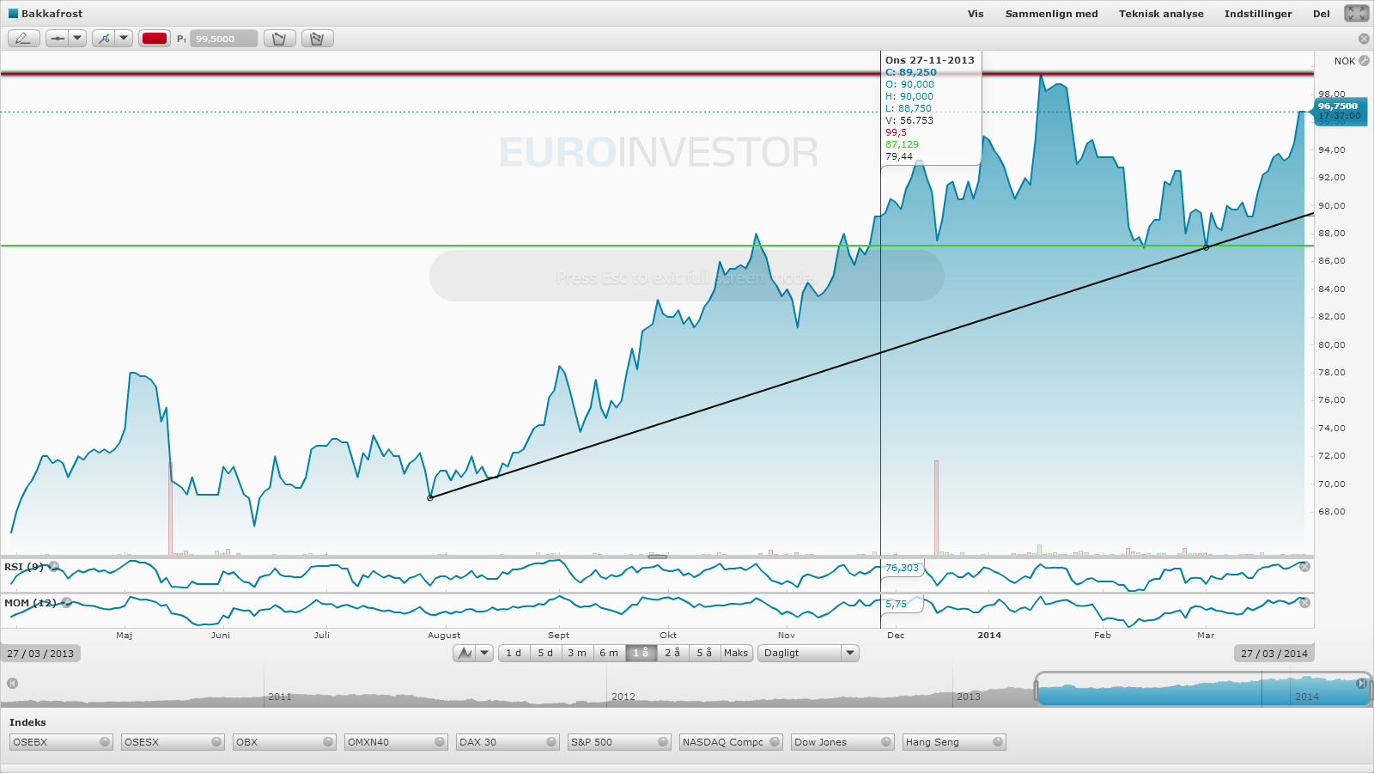
Task: Toggle Hang Seng index comparison
Action: point(954,742)
